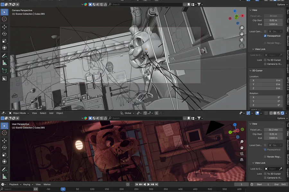Open the Playback dropdown in timeline
Screen dimensions: 289x192
pyautogui.click(x=15, y=184)
